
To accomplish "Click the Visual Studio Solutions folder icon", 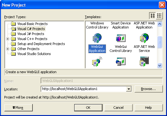I will click(14, 54).
